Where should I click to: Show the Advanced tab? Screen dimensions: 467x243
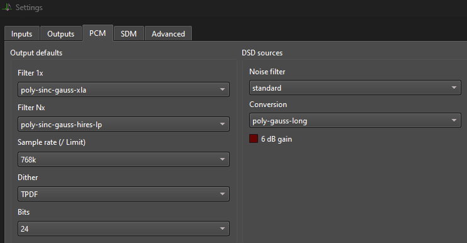[x=168, y=33]
